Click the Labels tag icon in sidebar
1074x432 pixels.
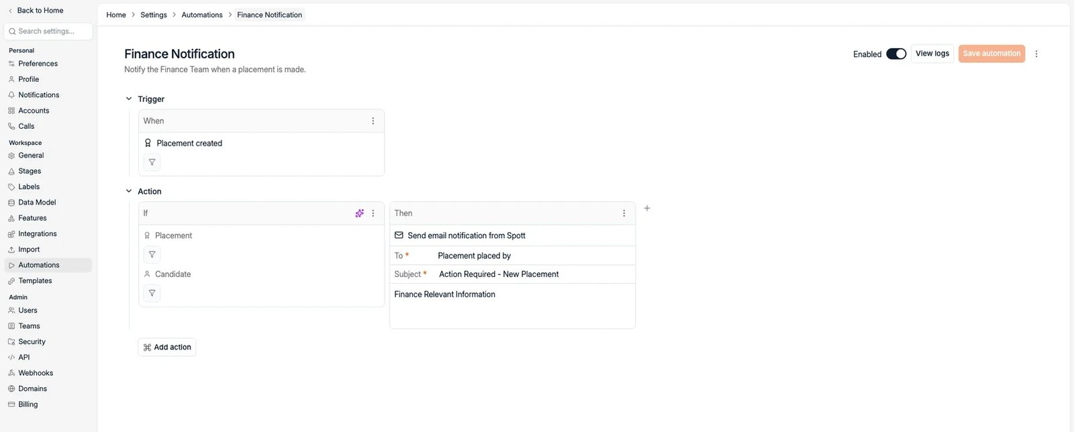(11, 187)
